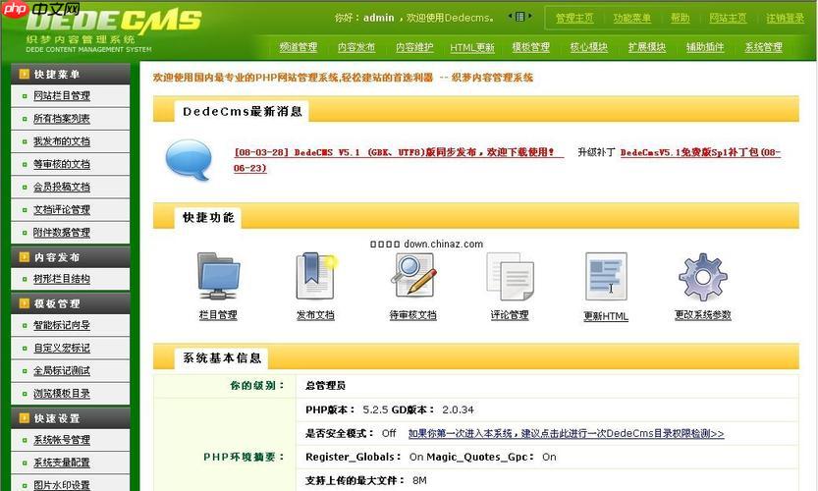
Task: Select 树形栏目结构 in the sidebar
Action: click(62, 279)
